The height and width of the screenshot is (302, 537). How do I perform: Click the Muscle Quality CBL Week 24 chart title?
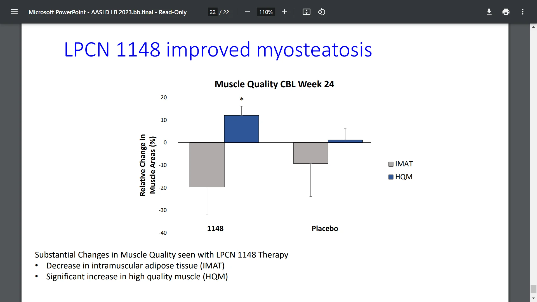coord(274,84)
